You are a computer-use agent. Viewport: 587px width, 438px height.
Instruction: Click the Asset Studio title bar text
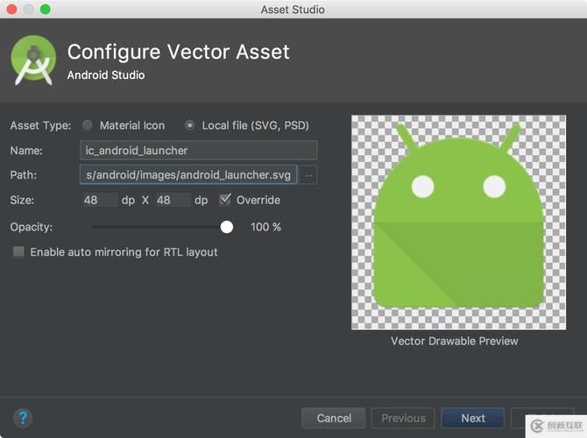pyautogui.click(x=293, y=10)
